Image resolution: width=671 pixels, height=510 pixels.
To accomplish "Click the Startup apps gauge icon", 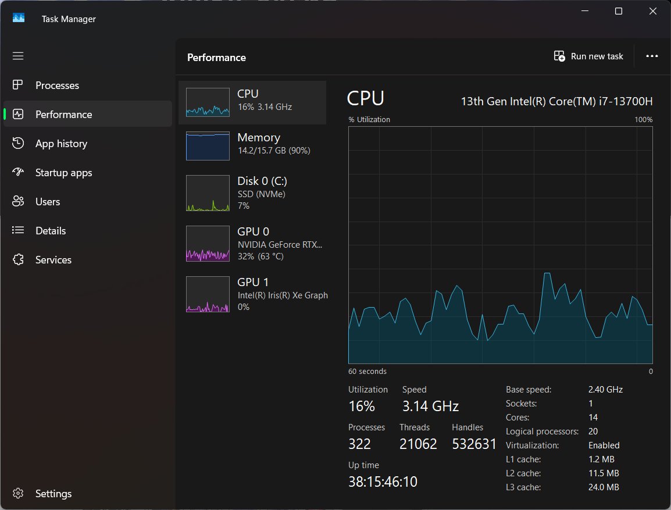I will pos(18,172).
